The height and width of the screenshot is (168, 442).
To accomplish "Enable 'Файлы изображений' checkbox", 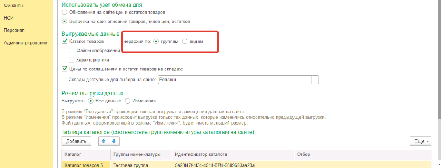I will [71, 50].
